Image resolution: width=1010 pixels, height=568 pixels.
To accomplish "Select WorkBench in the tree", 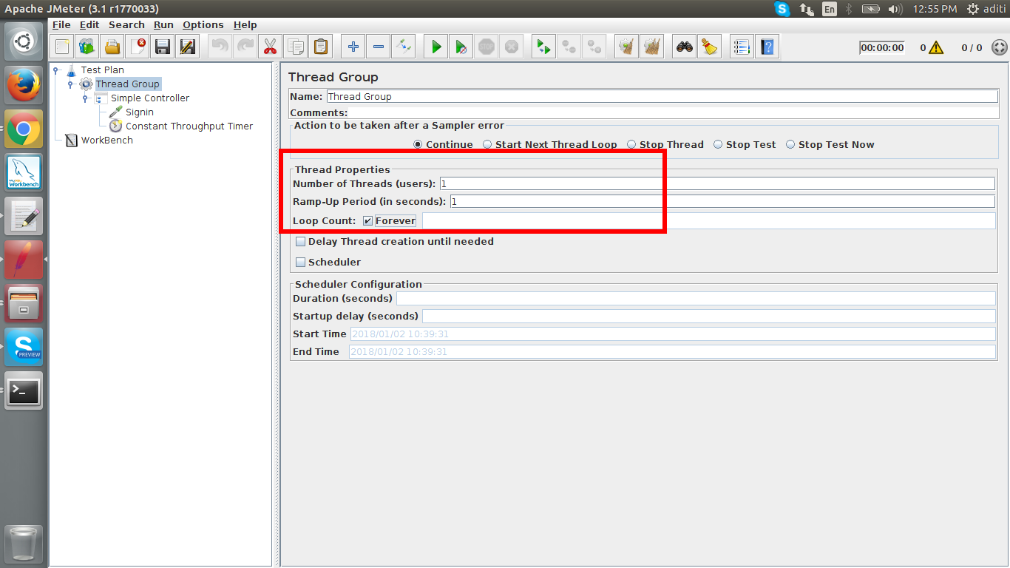I will click(106, 141).
